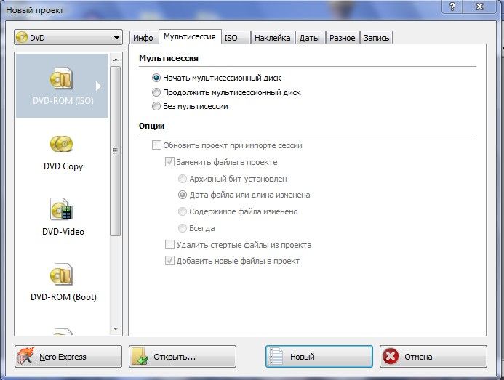Image resolution: width=504 pixels, height=380 pixels.
Task: Click the folder icon on Открыть button
Action: tap(140, 357)
